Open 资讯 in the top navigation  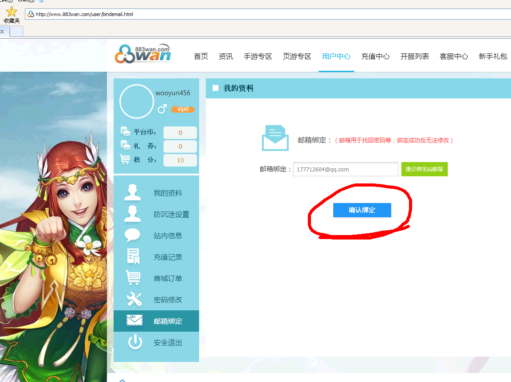point(226,57)
